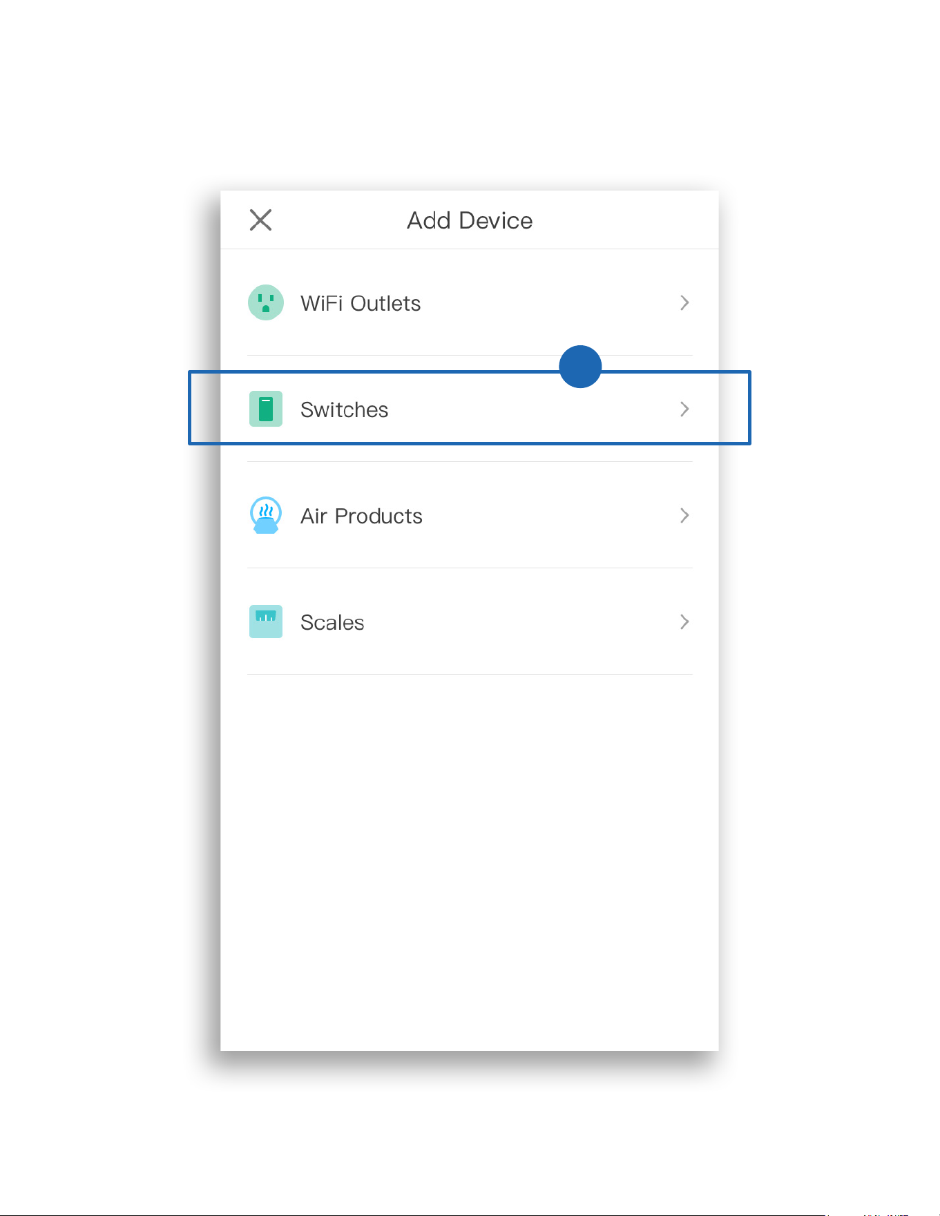This screenshot has height=1216, width=940.
Task: Tap the green Switches icon
Action: pos(266,409)
